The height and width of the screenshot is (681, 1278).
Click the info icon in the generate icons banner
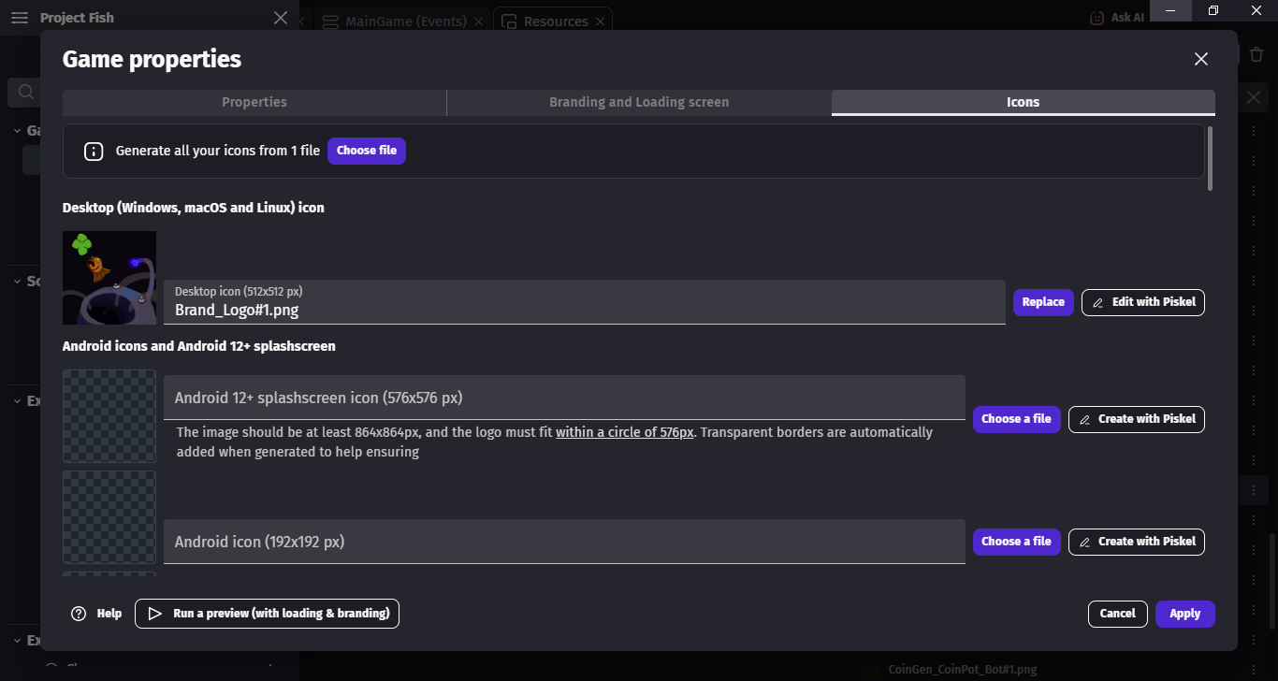pos(94,151)
